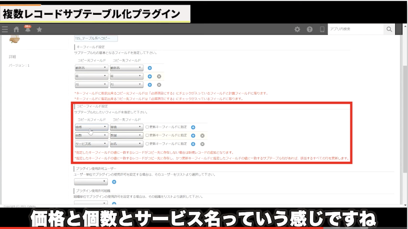
Task: Remove the 月 key field row
Action: [159, 84]
